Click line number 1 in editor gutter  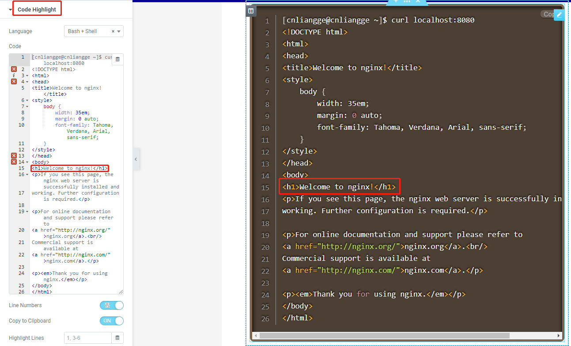pos(23,57)
